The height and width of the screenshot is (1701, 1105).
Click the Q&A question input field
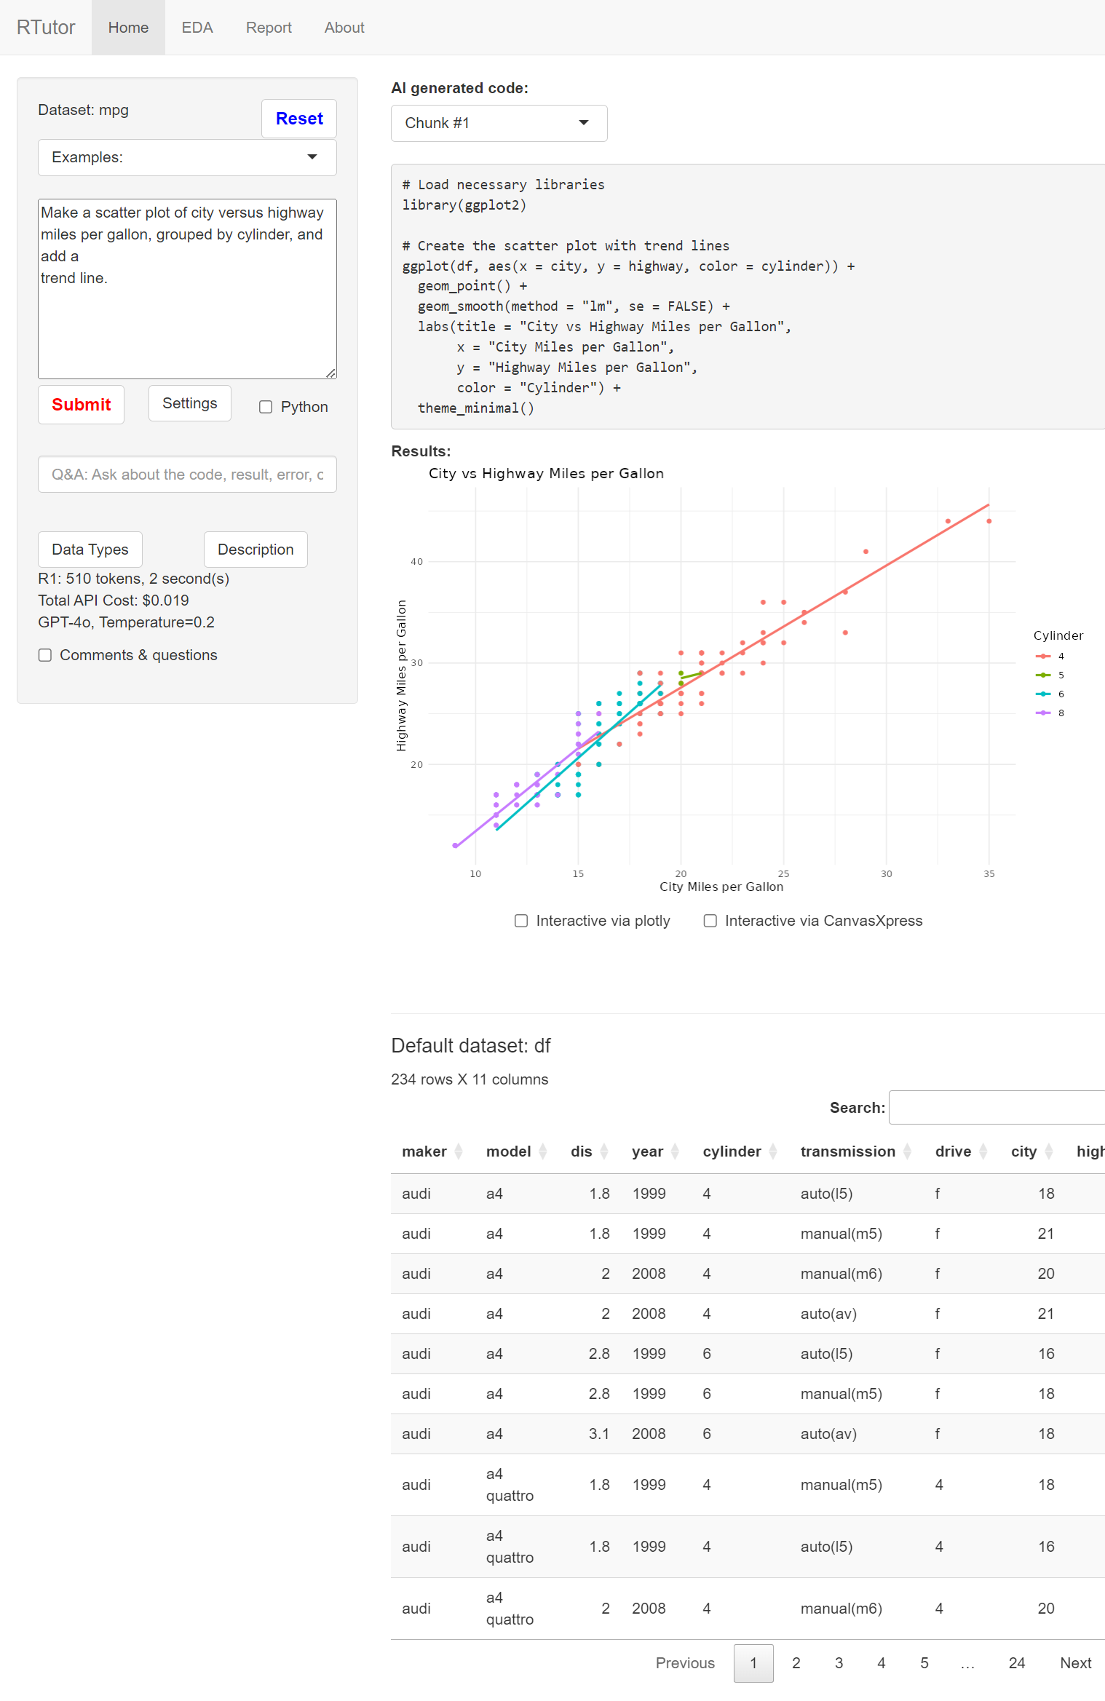(x=187, y=475)
